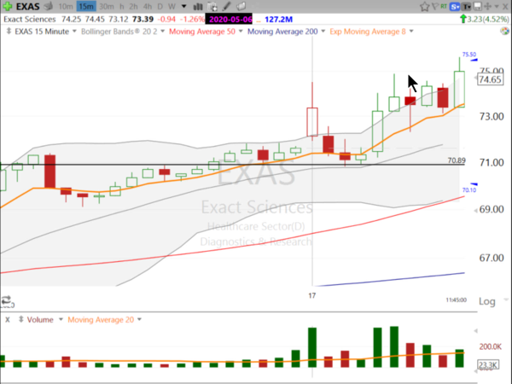512x384 pixels.
Task: Select the D daily time frame
Action: pos(160,7)
